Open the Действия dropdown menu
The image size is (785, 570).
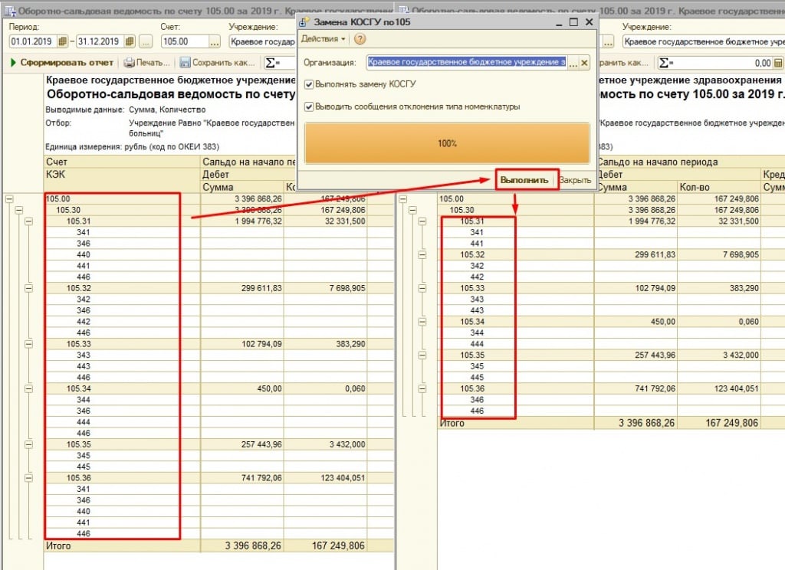click(323, 39)
